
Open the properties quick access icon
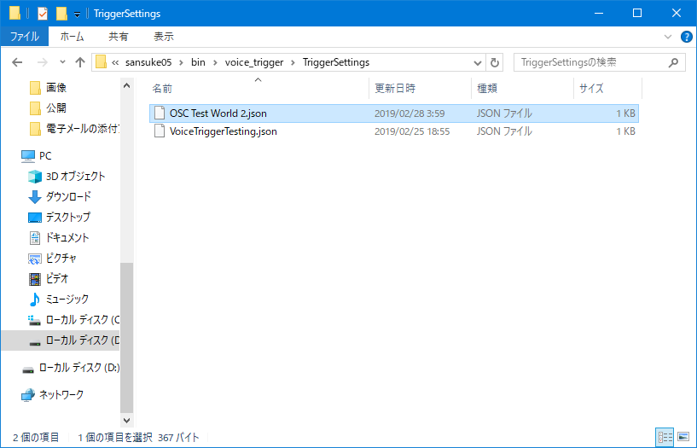point(42,14)
